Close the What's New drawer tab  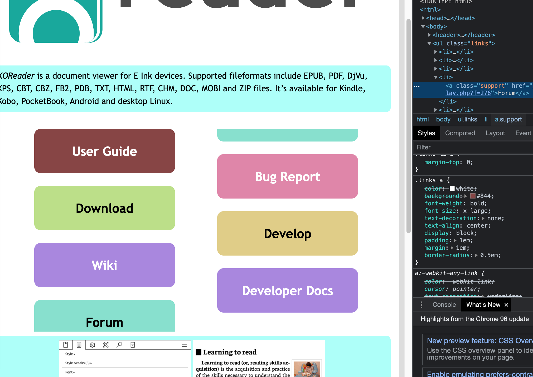(506, 305)
